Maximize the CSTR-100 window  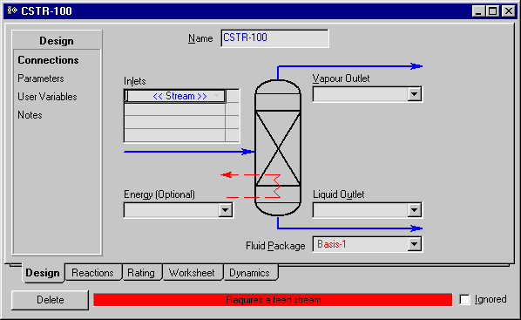coord(493,11)
